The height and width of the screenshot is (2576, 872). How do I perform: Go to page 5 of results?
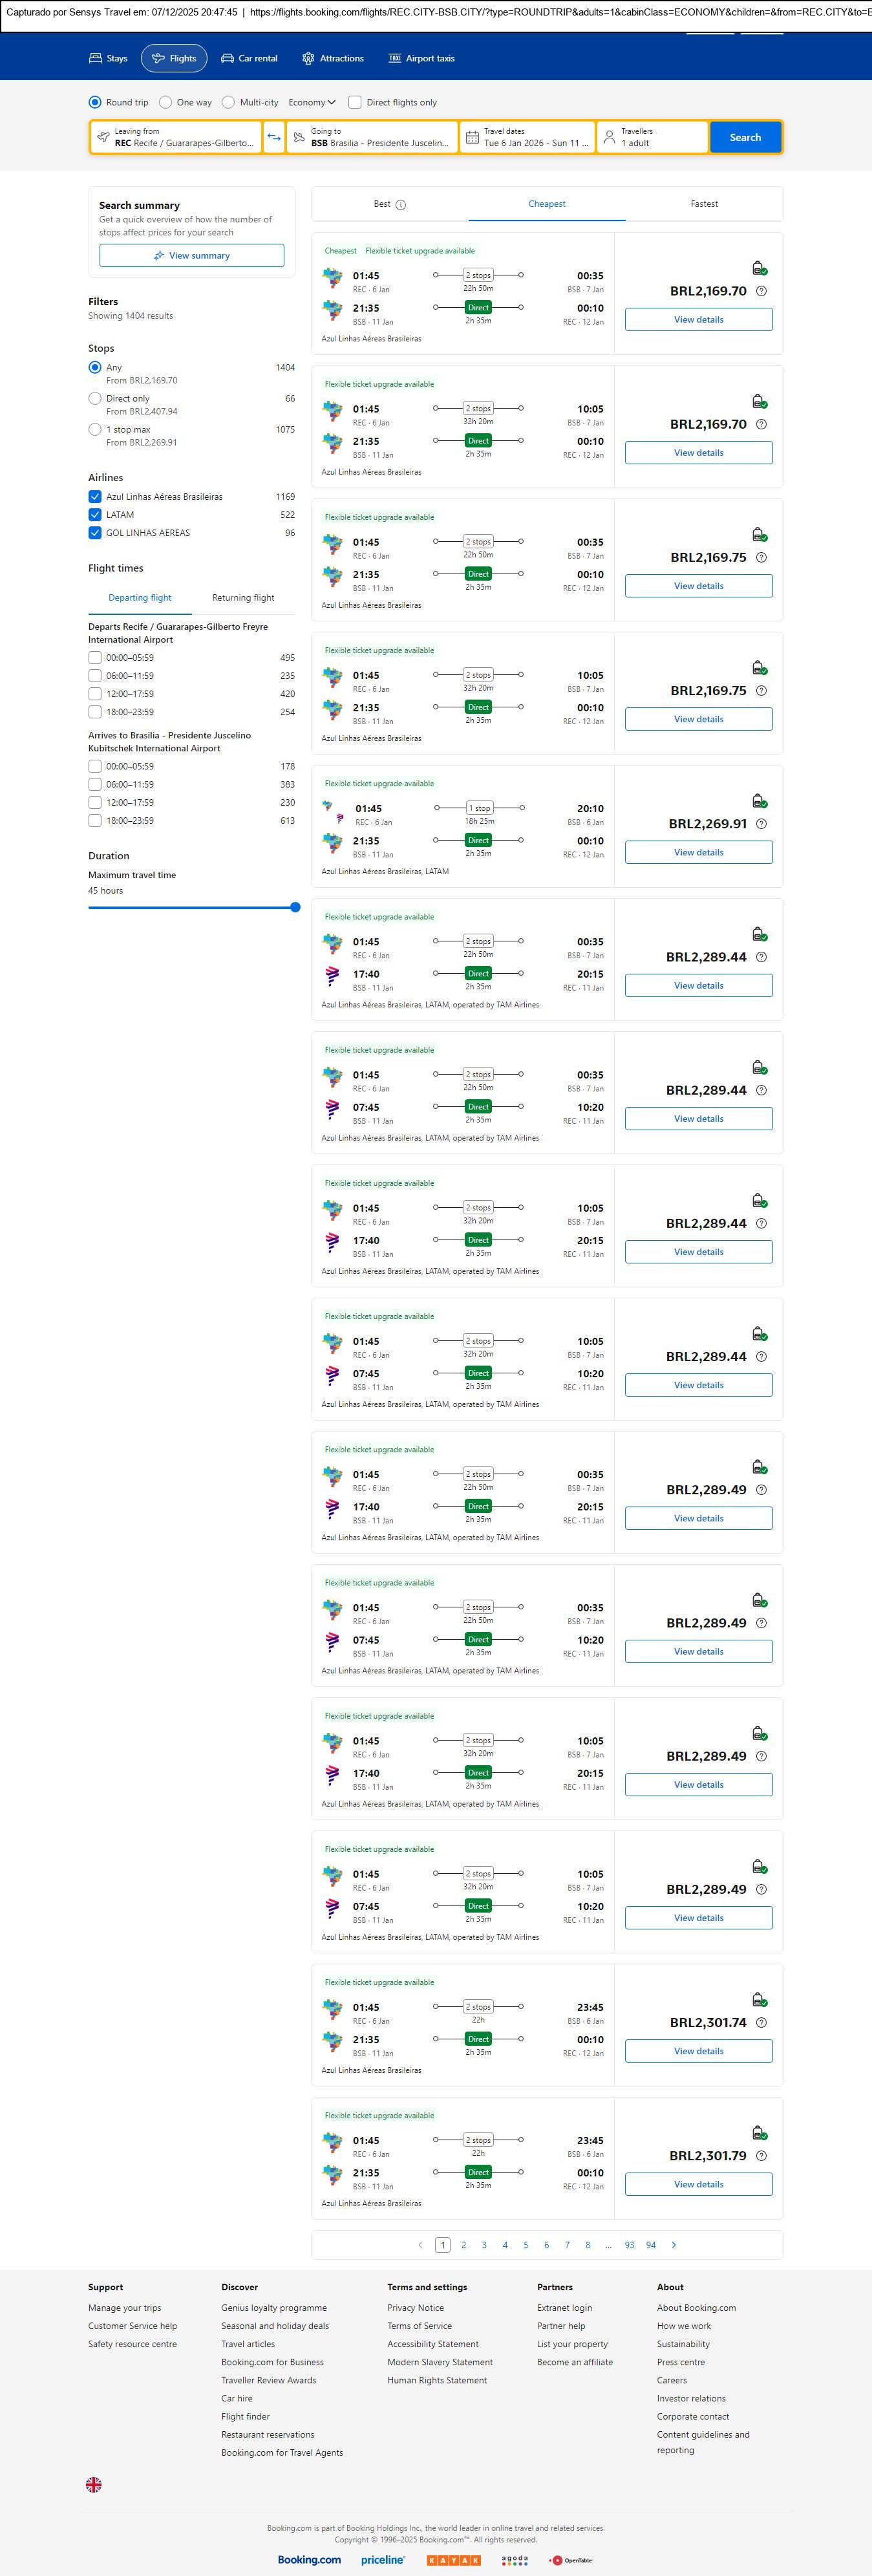point(525,2245)
